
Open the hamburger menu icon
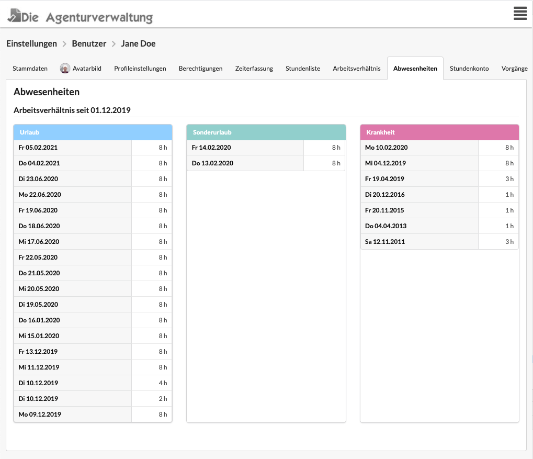point(520,14)
